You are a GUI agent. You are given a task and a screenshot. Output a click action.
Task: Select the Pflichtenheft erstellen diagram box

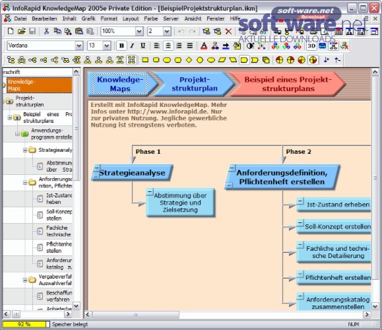(x=334, y=278)
